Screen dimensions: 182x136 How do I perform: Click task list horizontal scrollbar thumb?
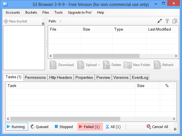(x=65, y=119)
